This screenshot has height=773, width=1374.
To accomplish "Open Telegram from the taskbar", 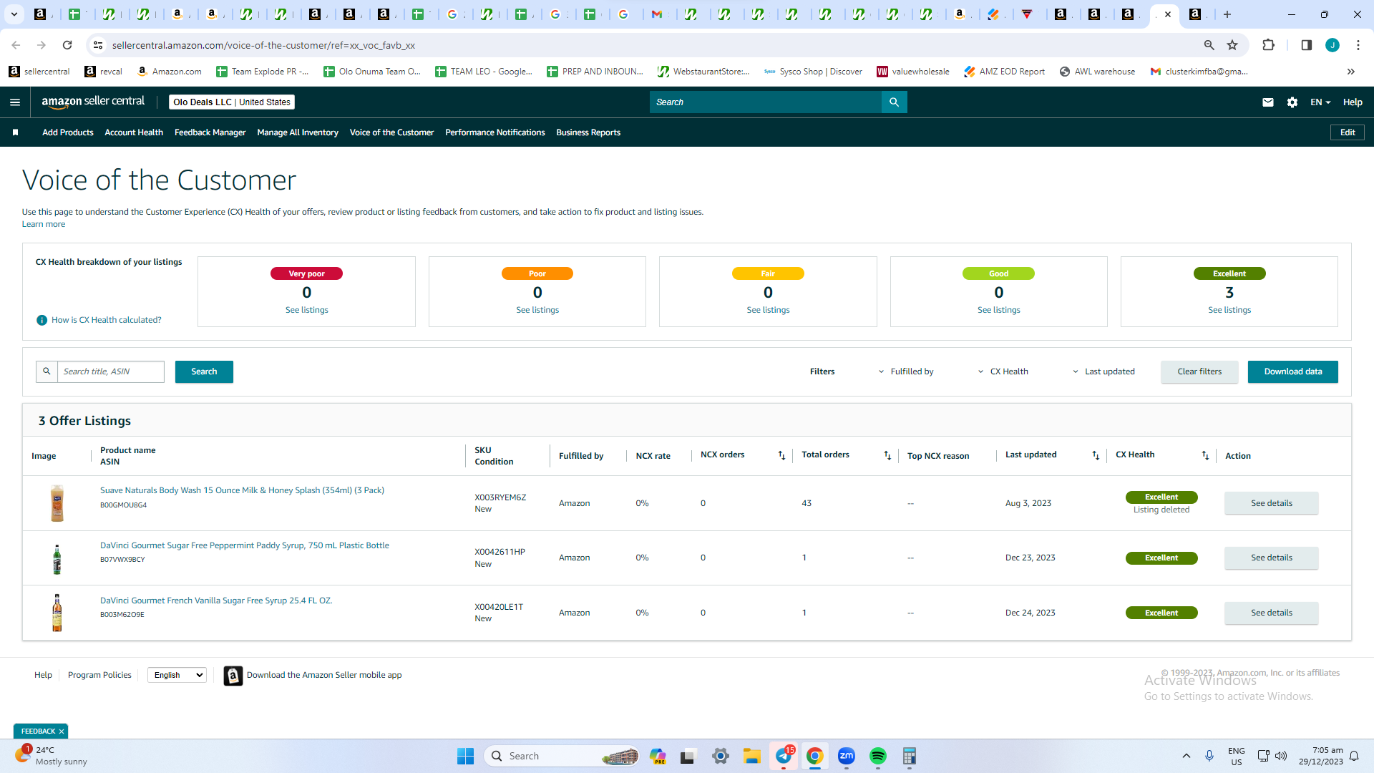I will click(x=784, y=756).
